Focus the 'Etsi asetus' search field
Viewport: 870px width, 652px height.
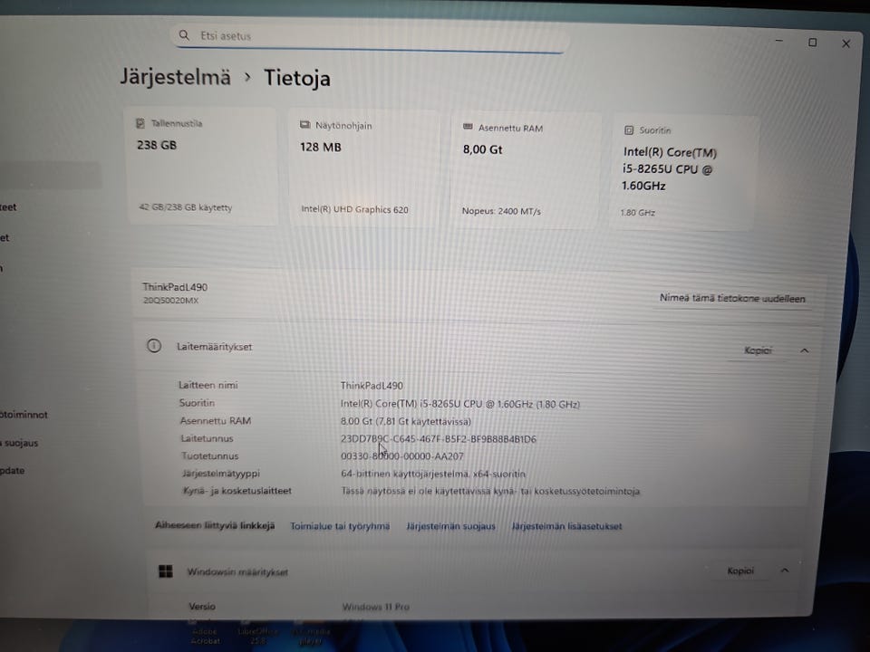(x=371, y=36)
